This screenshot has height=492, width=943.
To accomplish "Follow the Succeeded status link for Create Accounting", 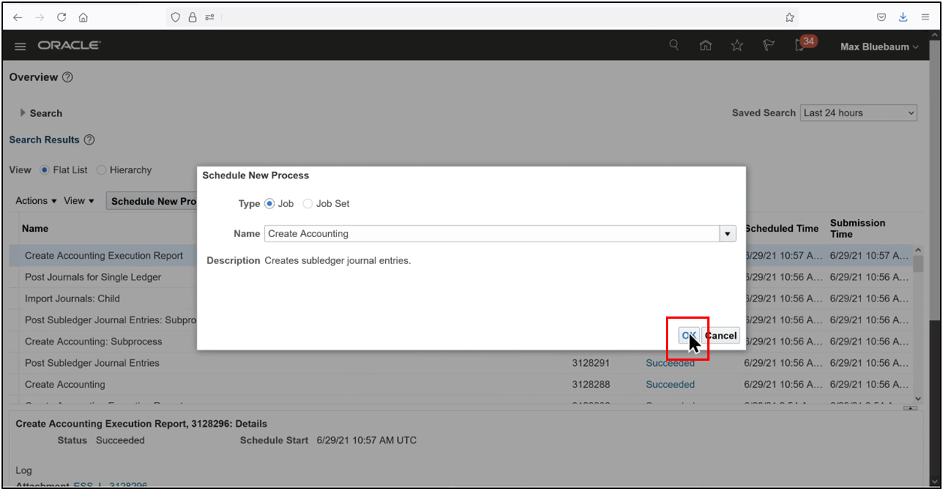I will click(x=670, y=384).
